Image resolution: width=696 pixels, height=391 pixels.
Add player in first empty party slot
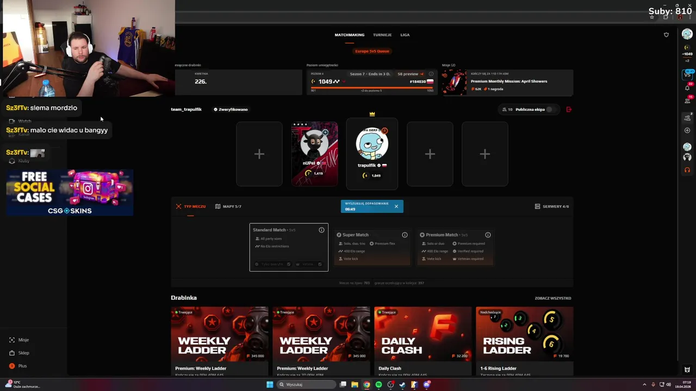[259, 154]
